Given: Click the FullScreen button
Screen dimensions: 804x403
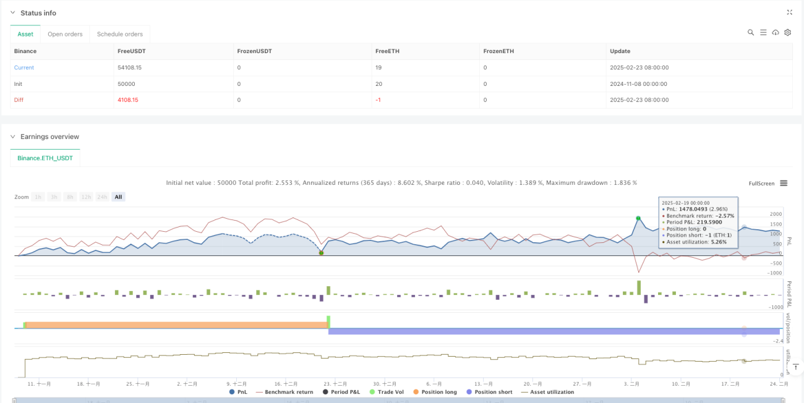Looking at the screenshot, I should (761, 183).
